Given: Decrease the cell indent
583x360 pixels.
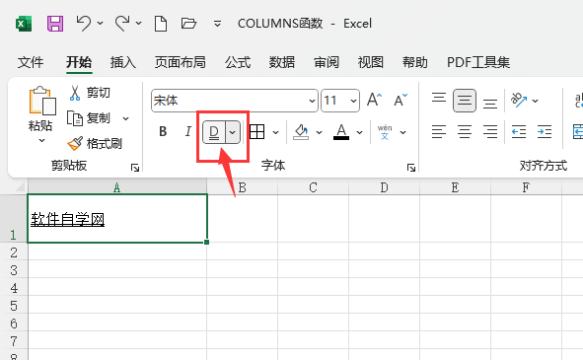Looking at the screenshot, I should [519, 131].
